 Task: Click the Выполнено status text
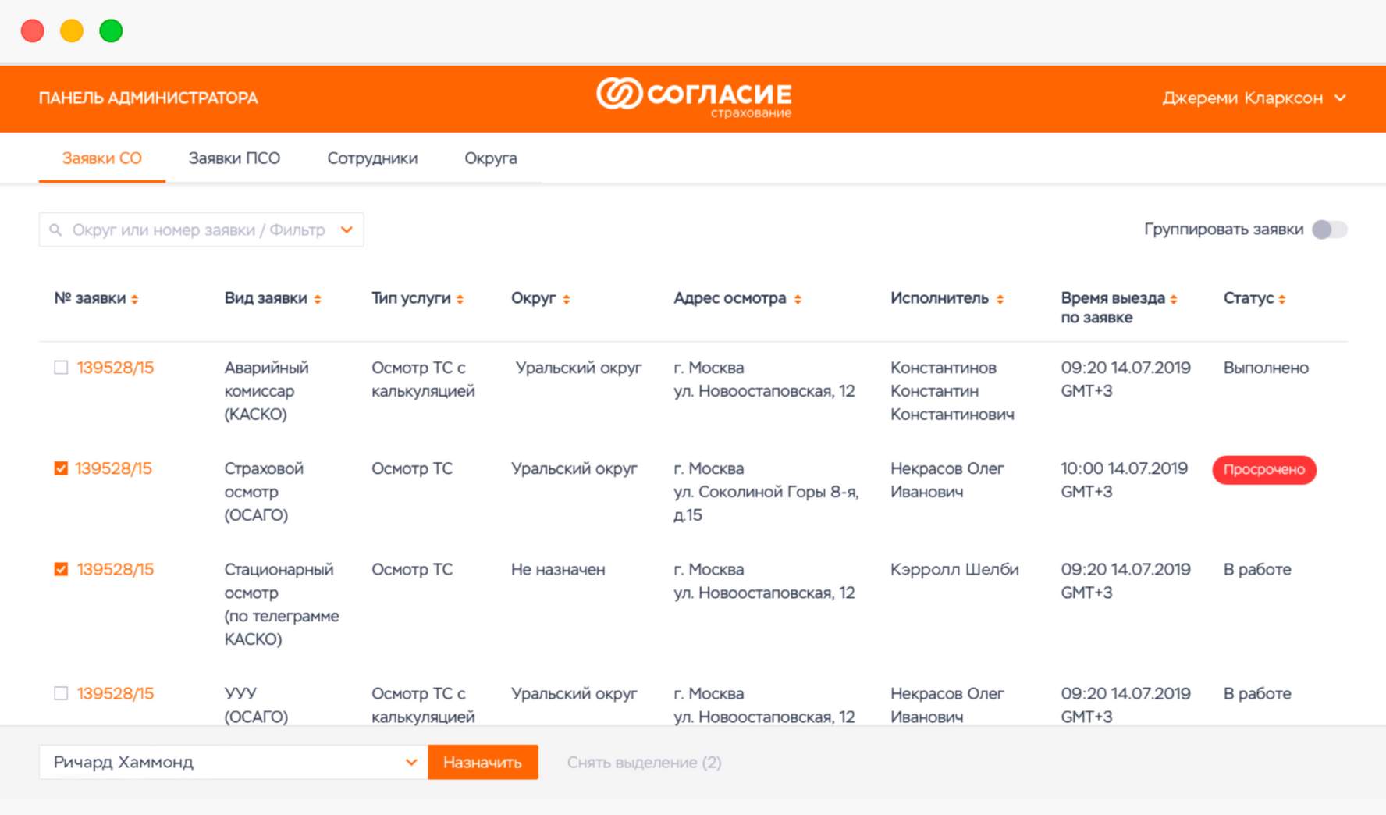click(x=1266, y=368)
